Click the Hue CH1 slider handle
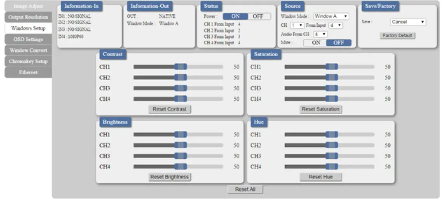 332,135
